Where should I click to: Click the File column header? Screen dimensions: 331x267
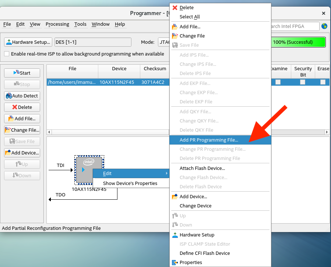tap(73, 71)
